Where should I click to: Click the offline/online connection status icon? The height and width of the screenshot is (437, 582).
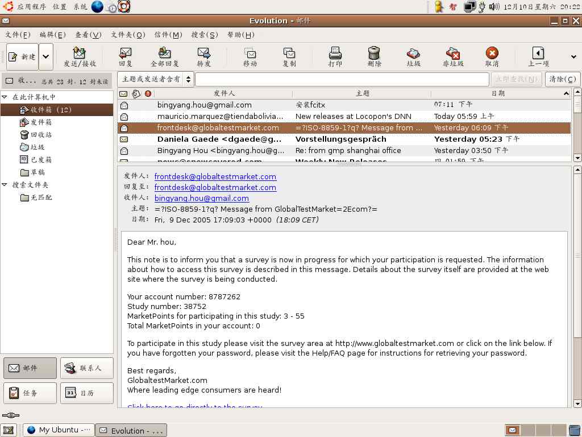[10, 415]
